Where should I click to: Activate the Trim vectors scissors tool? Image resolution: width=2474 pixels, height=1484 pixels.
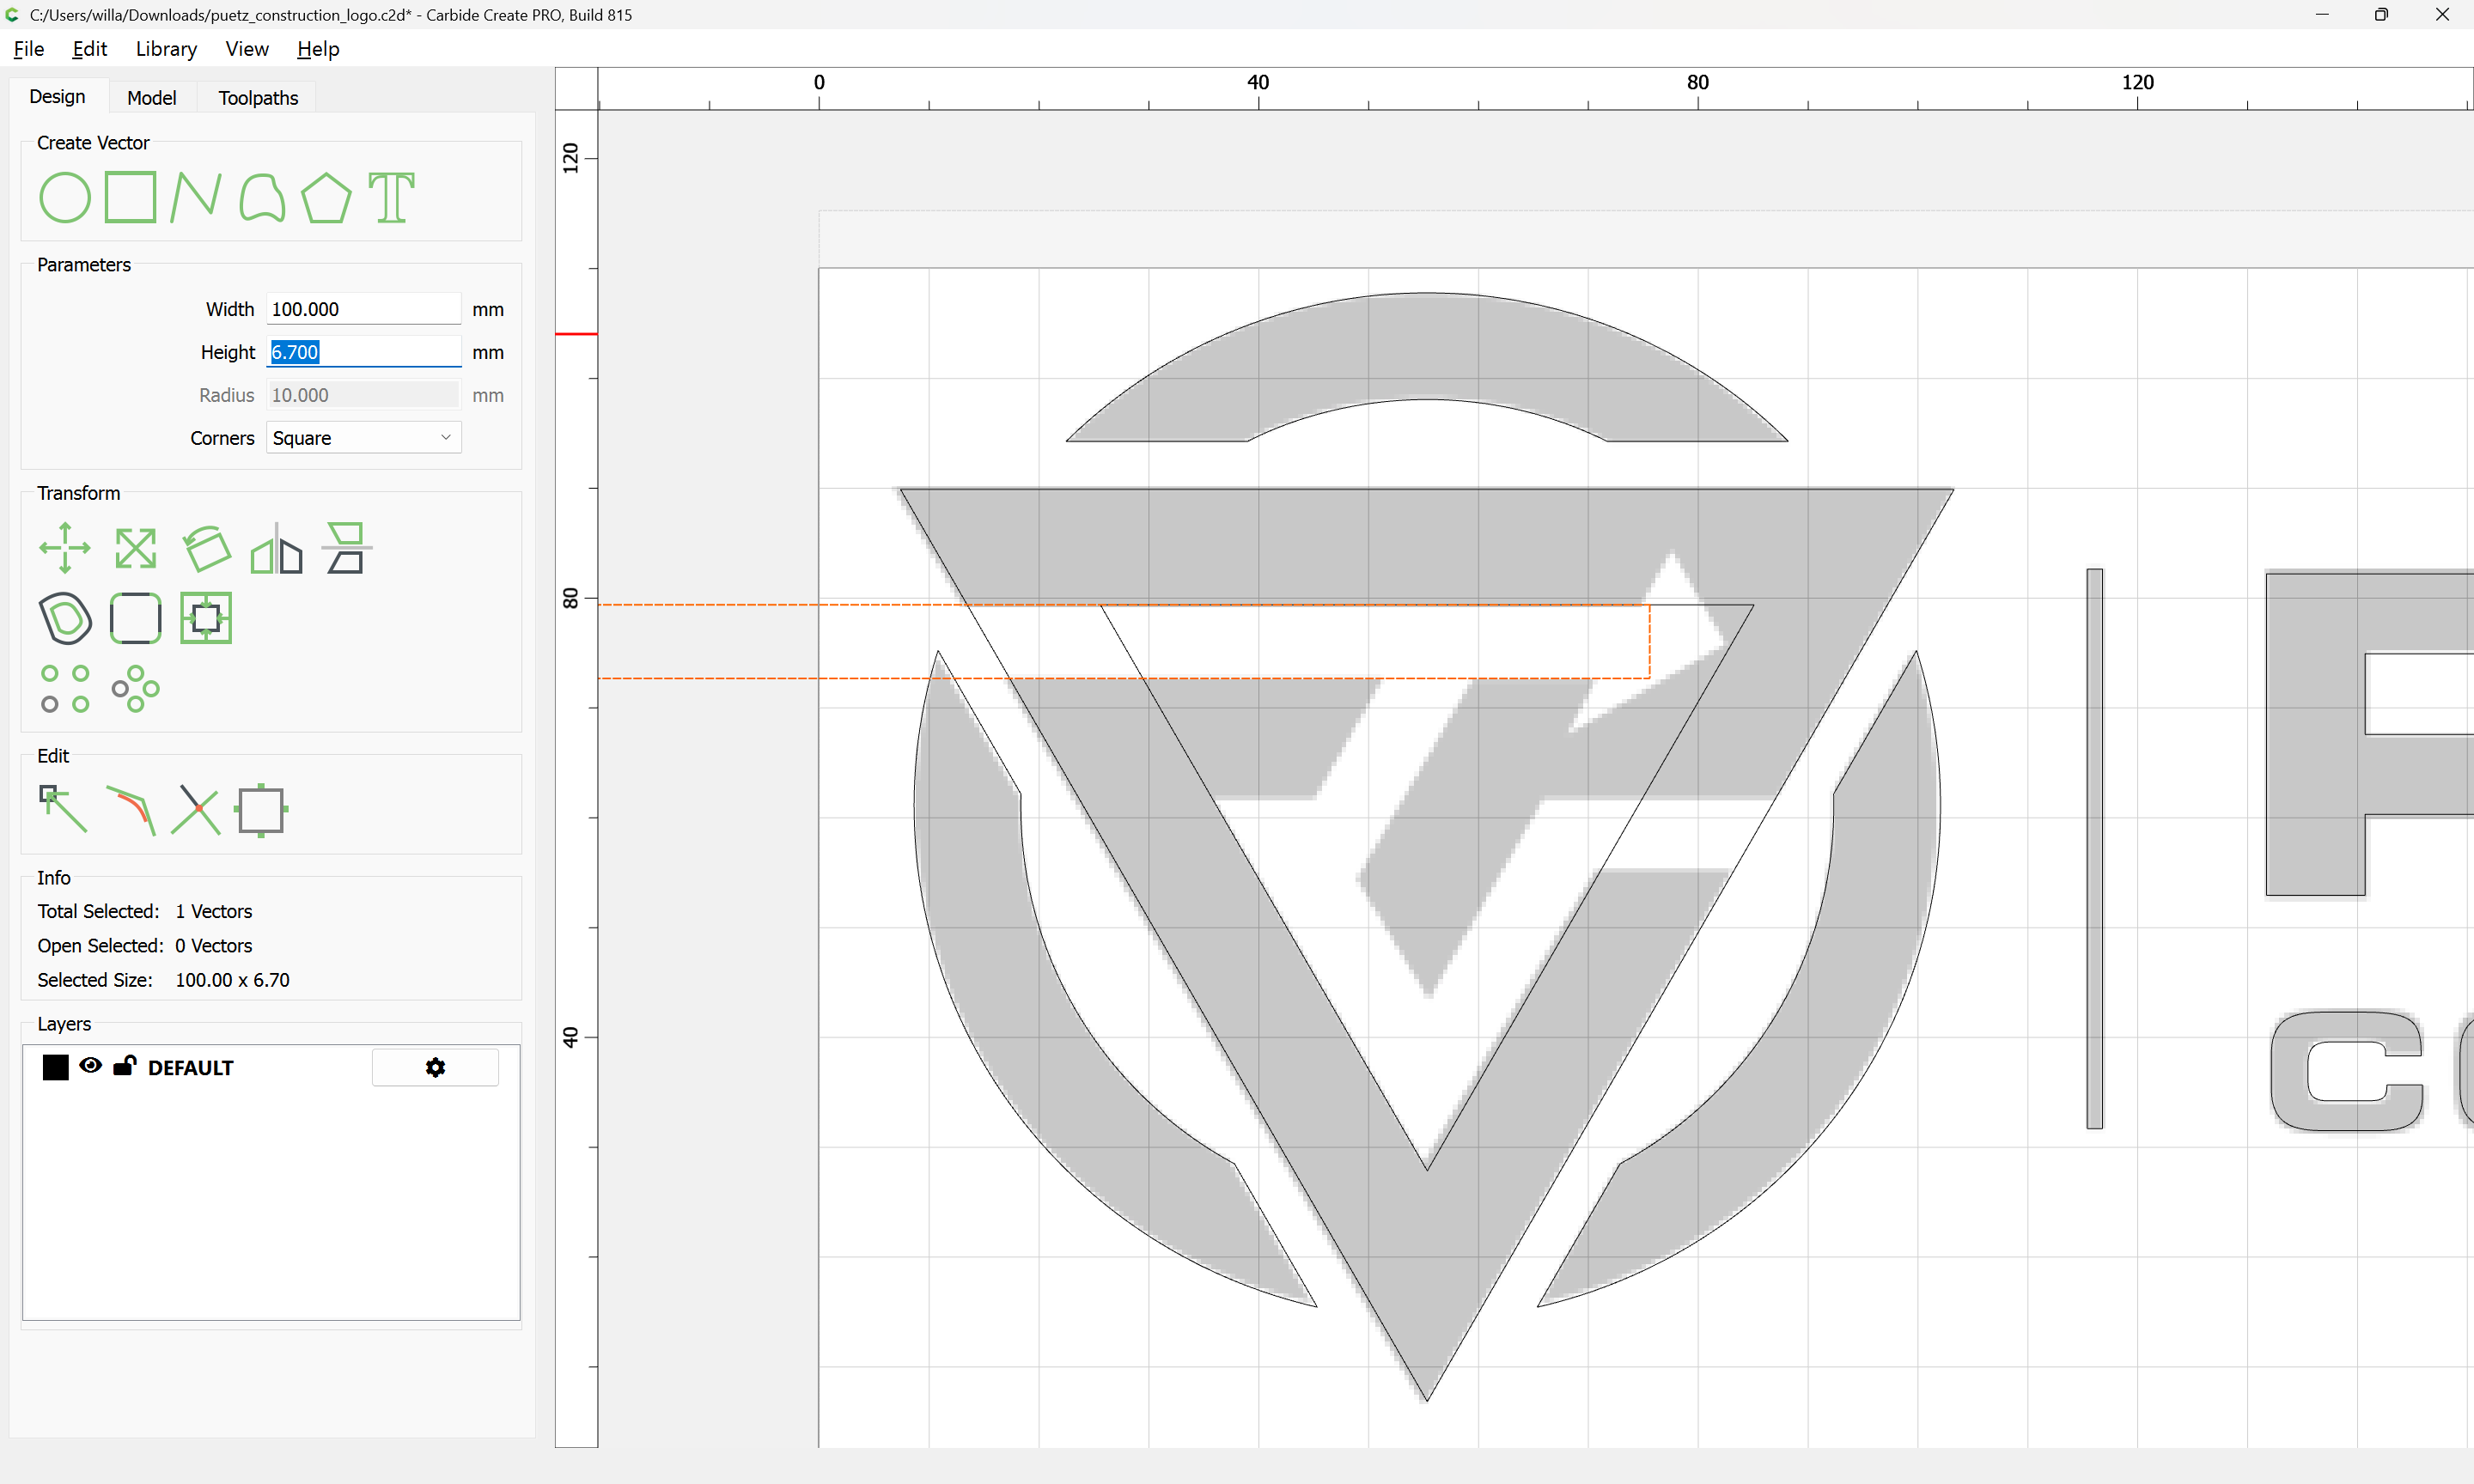point(196,810)
